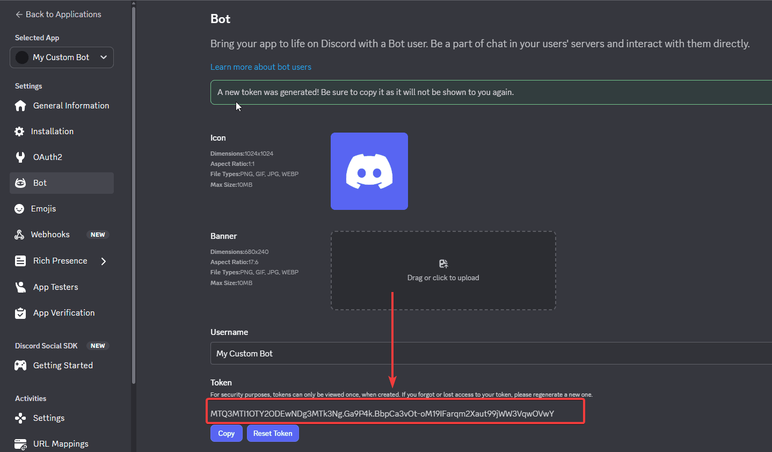This screenshot has height=452, width=772.
Task: Expand the Rich Presence submenu chevron
Action: coord(104,261)
